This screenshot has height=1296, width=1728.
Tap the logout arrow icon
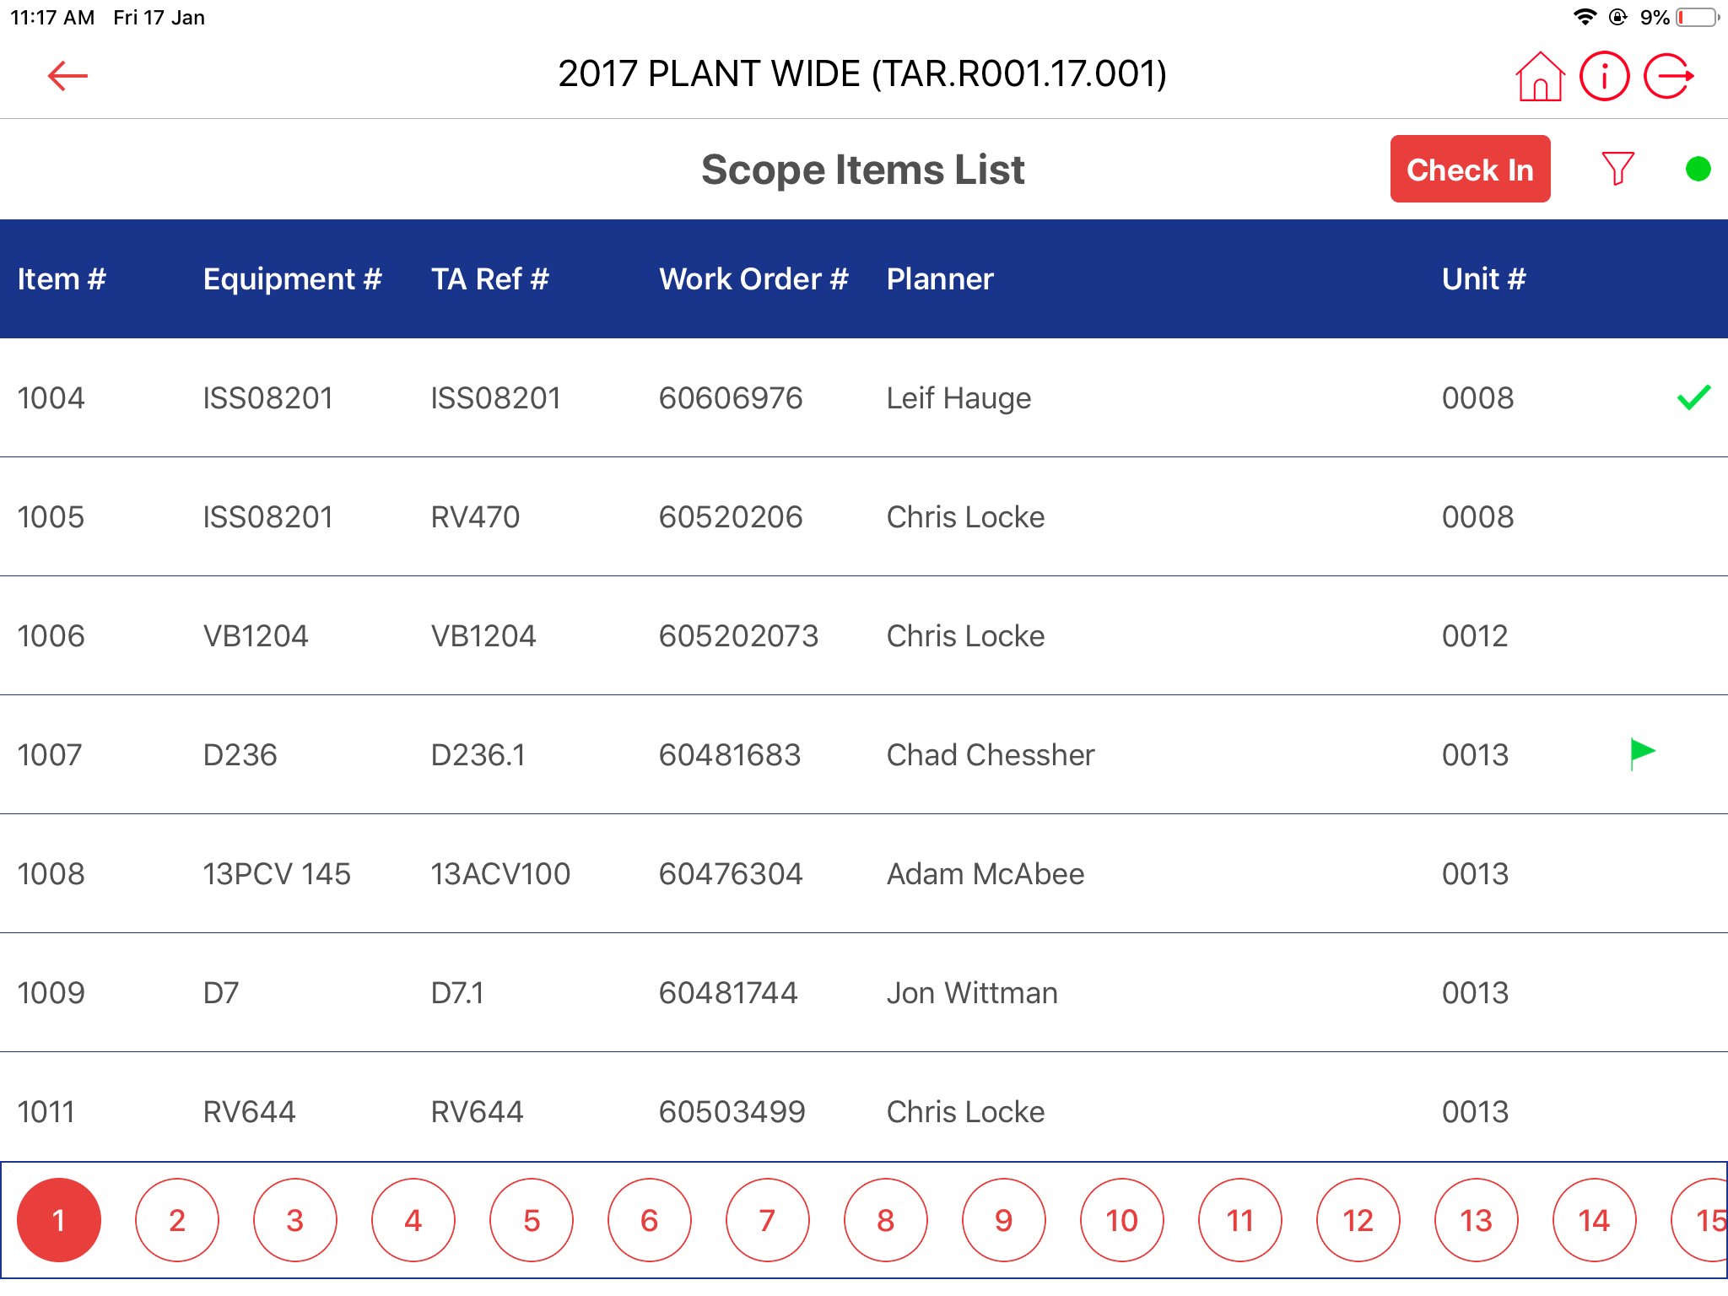tap(1668, 76)
